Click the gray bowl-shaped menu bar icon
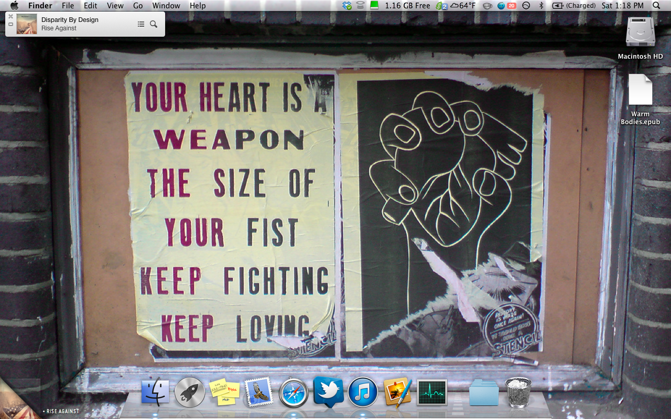Screen dimensions: 671x419 [487, 6]
